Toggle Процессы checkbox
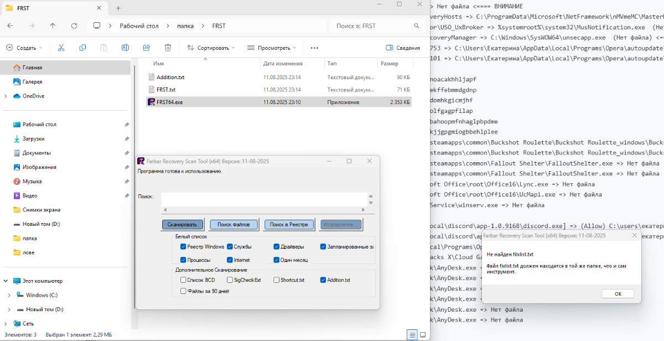Viewport: 664px width, 341px height. tap(183, 260)
